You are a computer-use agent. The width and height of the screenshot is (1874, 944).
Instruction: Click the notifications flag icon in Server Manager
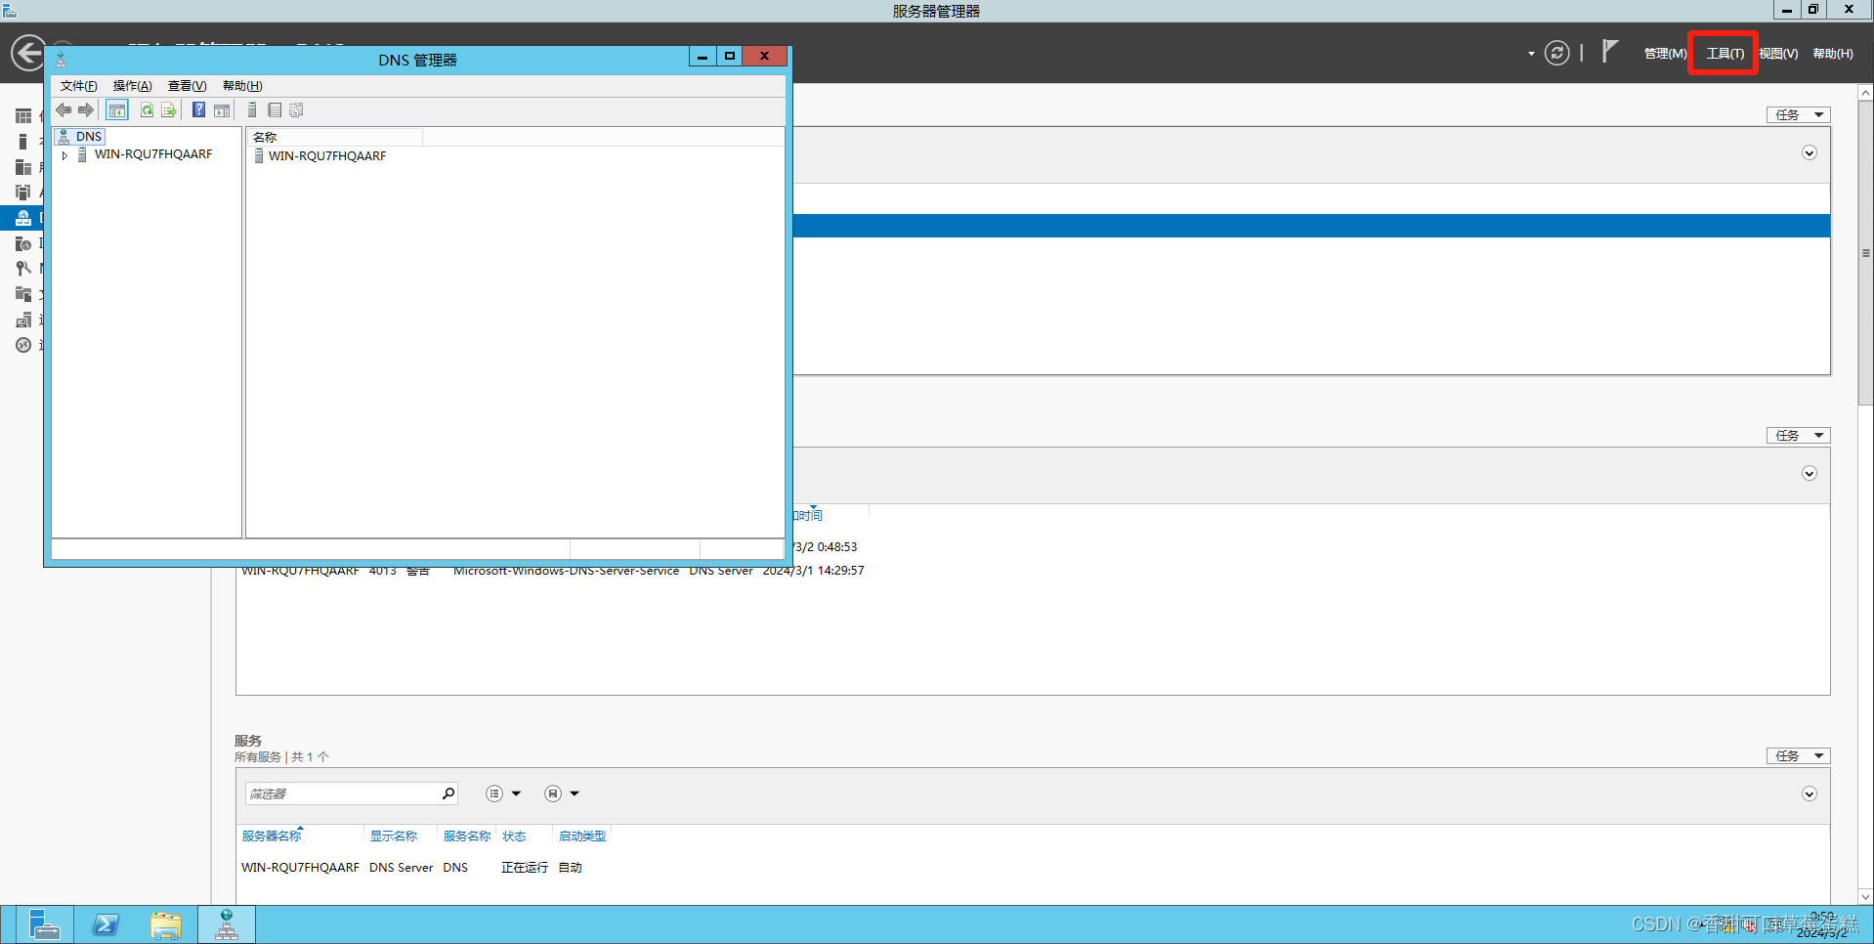click(x=1610, y=52)
